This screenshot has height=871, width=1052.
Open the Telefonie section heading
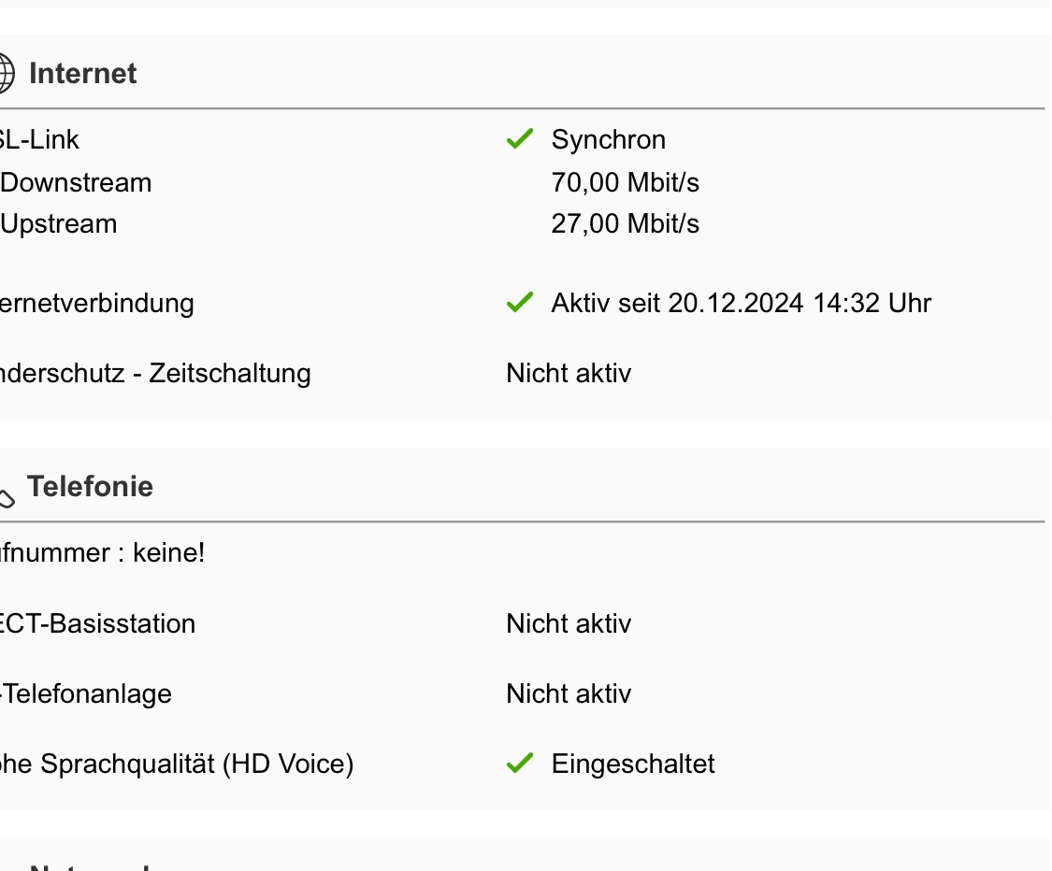(90, 487)
